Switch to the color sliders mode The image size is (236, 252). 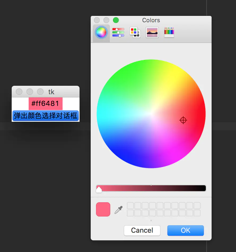point(118,32)
